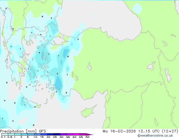Click the '45' legend scale label
Screen dimensions: 179x138
coord(81,137)
